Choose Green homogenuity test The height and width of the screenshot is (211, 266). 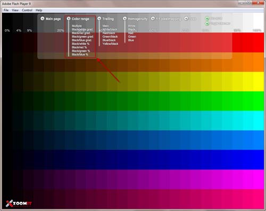(x=132, y=37)
